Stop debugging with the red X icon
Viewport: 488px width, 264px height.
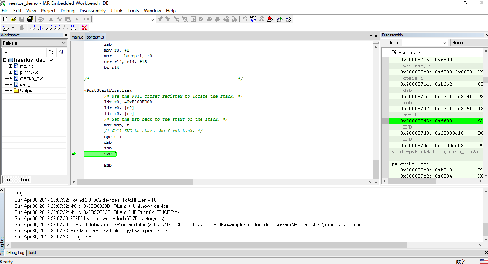(85, 28)
